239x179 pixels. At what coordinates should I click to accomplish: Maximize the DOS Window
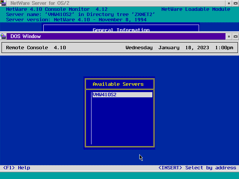point(236,37)
